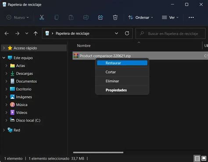Open Vídeos in sidebar

(x=22, y=112)
